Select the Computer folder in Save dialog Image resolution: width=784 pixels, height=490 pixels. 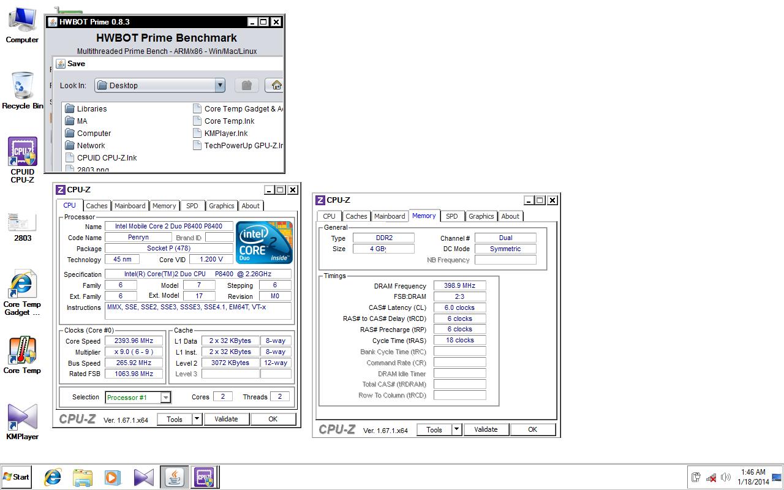tap(88, 134)
